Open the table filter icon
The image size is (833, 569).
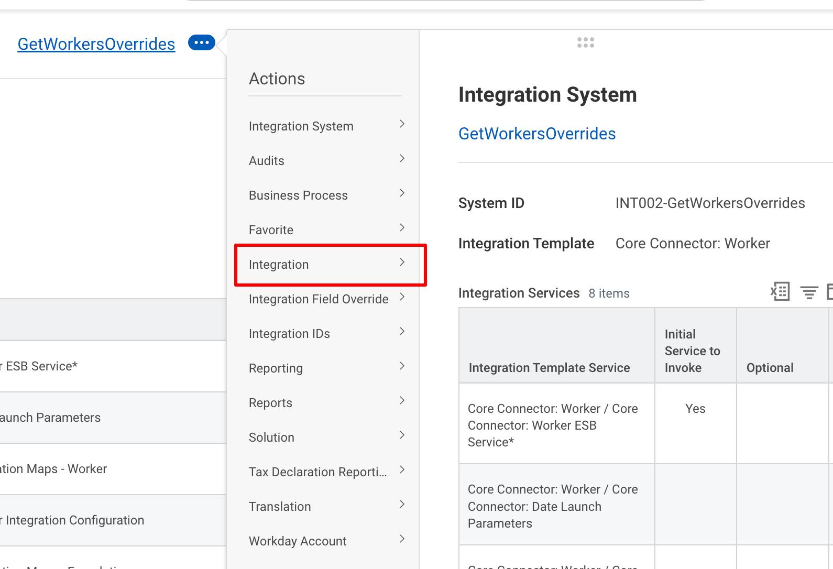[809, 292]
